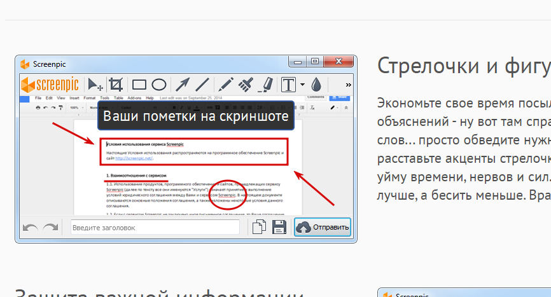Copy screenshot to clipboard icon

(260, 227)
